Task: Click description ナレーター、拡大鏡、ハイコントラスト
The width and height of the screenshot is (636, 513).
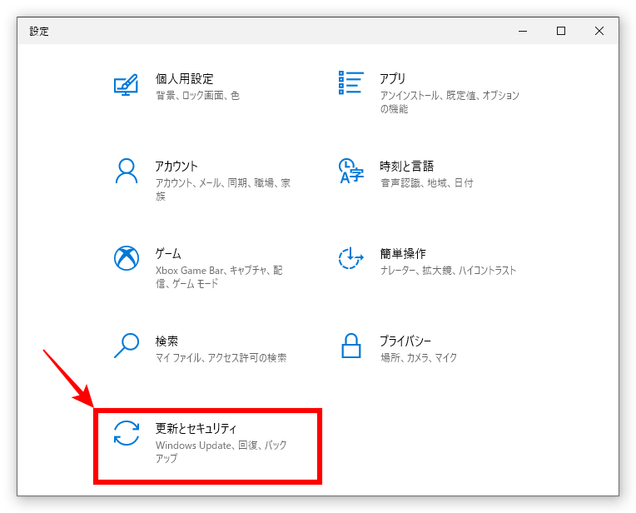Action: point(448,271)
